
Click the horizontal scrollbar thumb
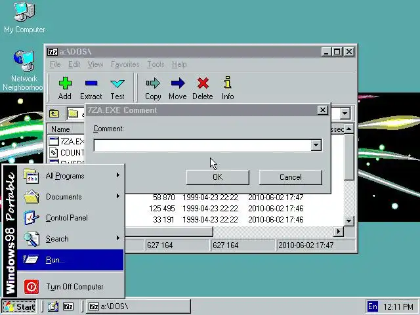point(169,231)
